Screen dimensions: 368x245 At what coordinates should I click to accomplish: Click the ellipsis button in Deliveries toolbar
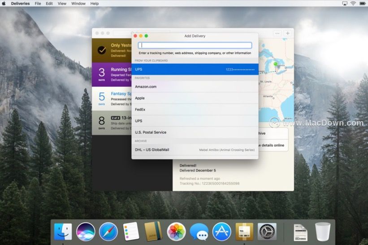coord(277,33)
